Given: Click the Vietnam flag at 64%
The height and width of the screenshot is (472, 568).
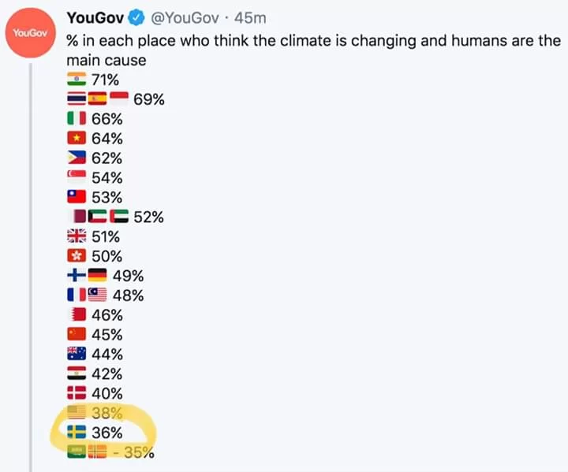Looking at the screenshot, I should click(x=77, y=139).
